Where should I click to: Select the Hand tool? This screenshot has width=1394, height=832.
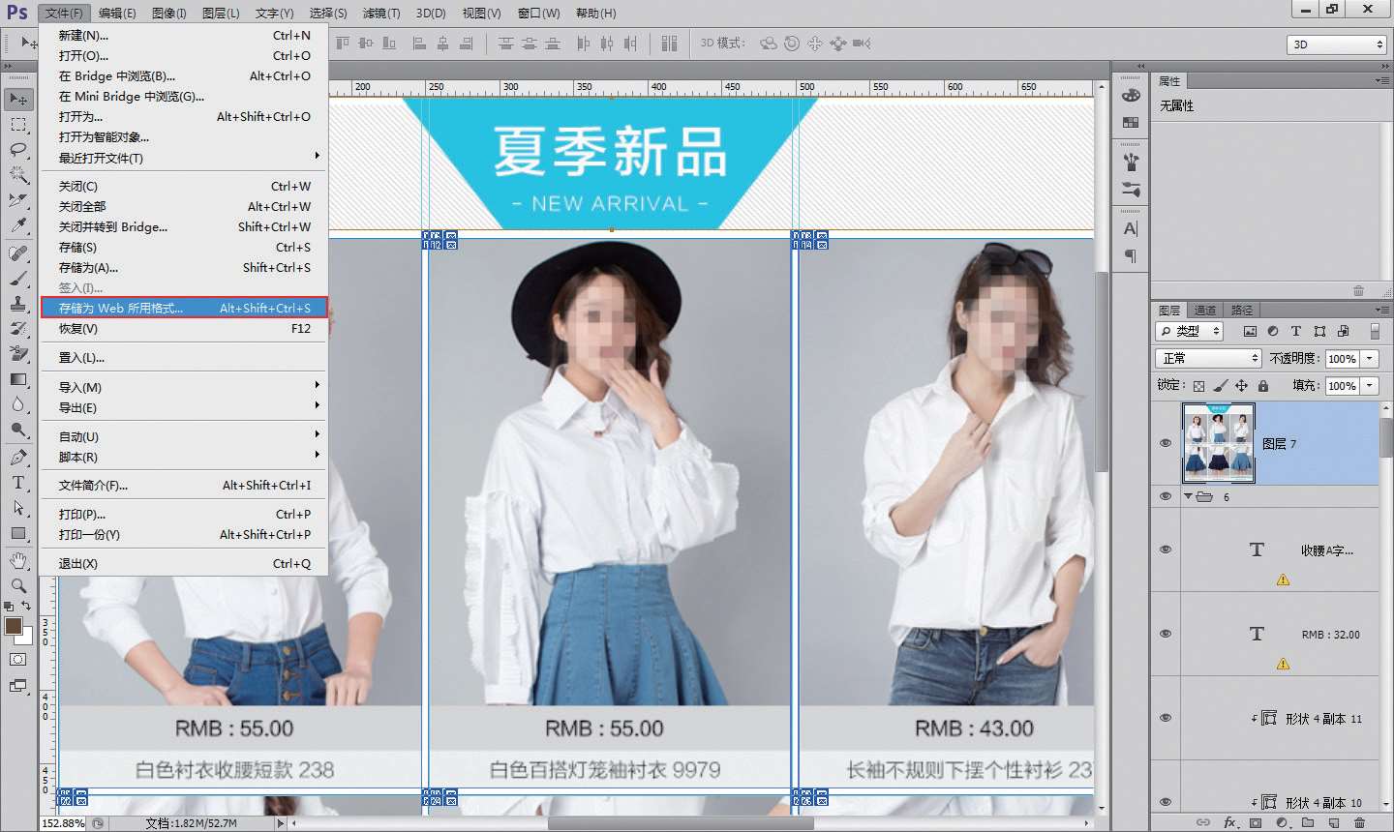click(17, 560)
